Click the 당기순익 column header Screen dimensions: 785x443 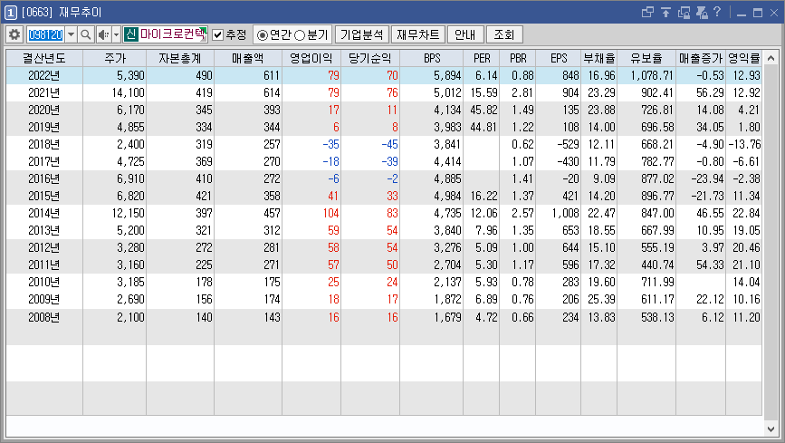(x=370, y=58)
